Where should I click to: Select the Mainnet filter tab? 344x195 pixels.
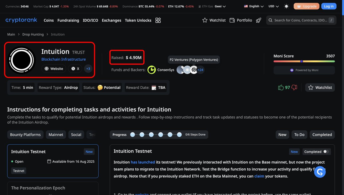56,135
